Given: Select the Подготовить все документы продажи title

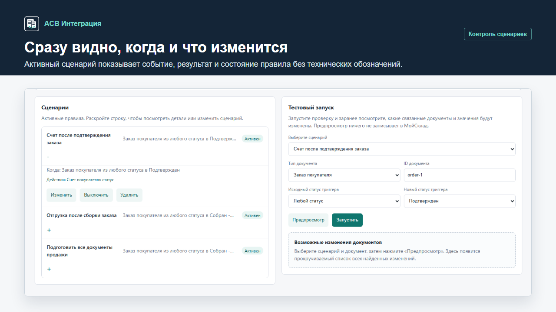Looking at the screenshot, I should [x=79, y=251].
